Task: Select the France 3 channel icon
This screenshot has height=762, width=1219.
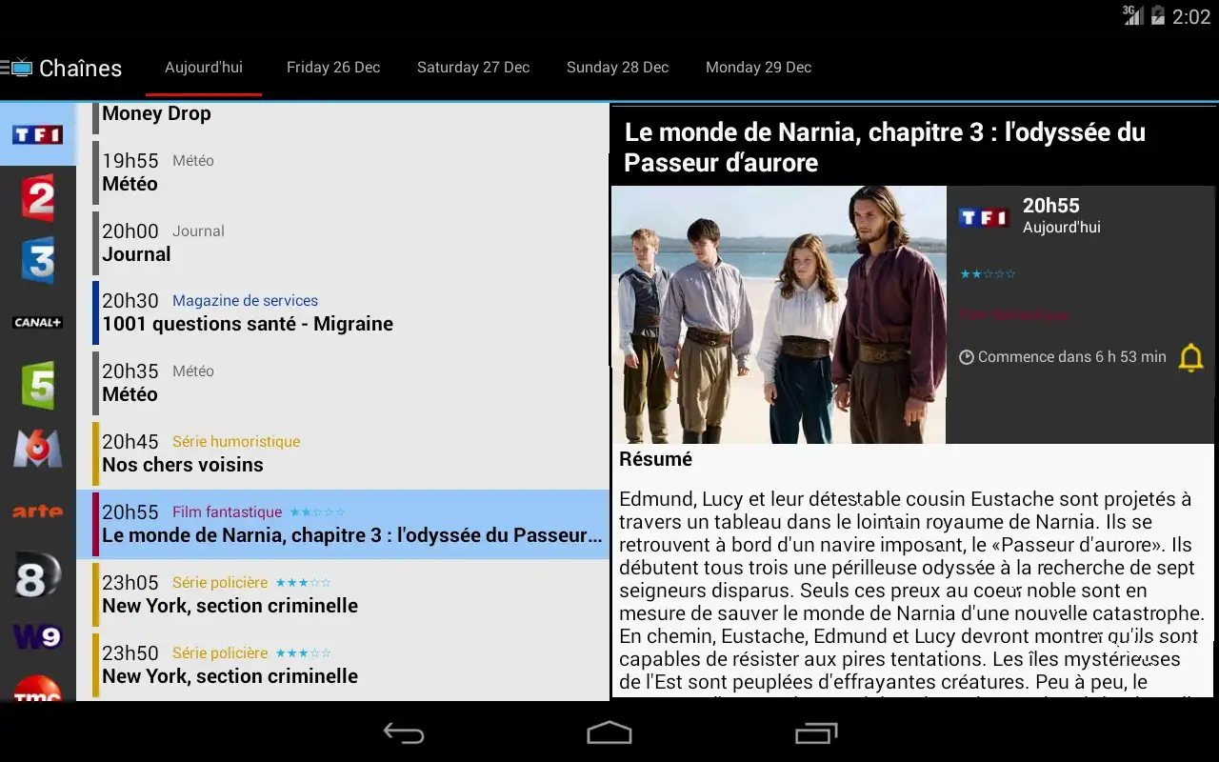Action: pos(38,260)
